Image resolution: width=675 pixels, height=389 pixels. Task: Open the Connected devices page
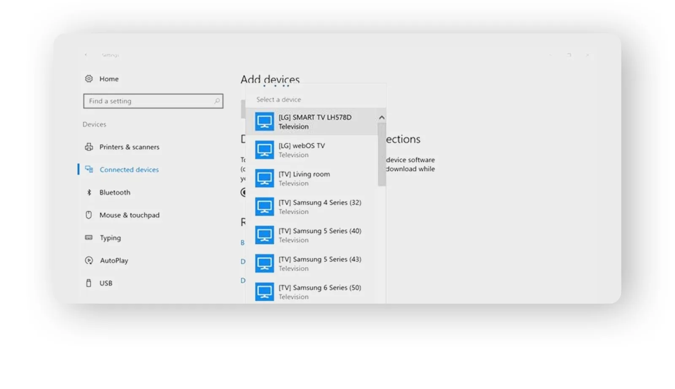tap(129, 169)
